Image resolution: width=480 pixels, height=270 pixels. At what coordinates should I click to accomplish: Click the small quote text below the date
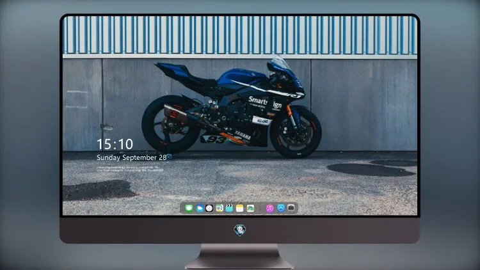130,169
